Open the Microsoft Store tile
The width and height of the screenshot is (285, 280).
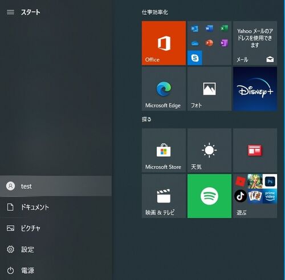point(164,150)
